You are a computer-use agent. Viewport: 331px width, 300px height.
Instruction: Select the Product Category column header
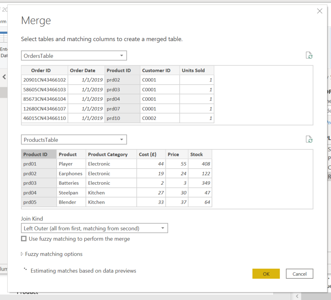tap(108, 154)
